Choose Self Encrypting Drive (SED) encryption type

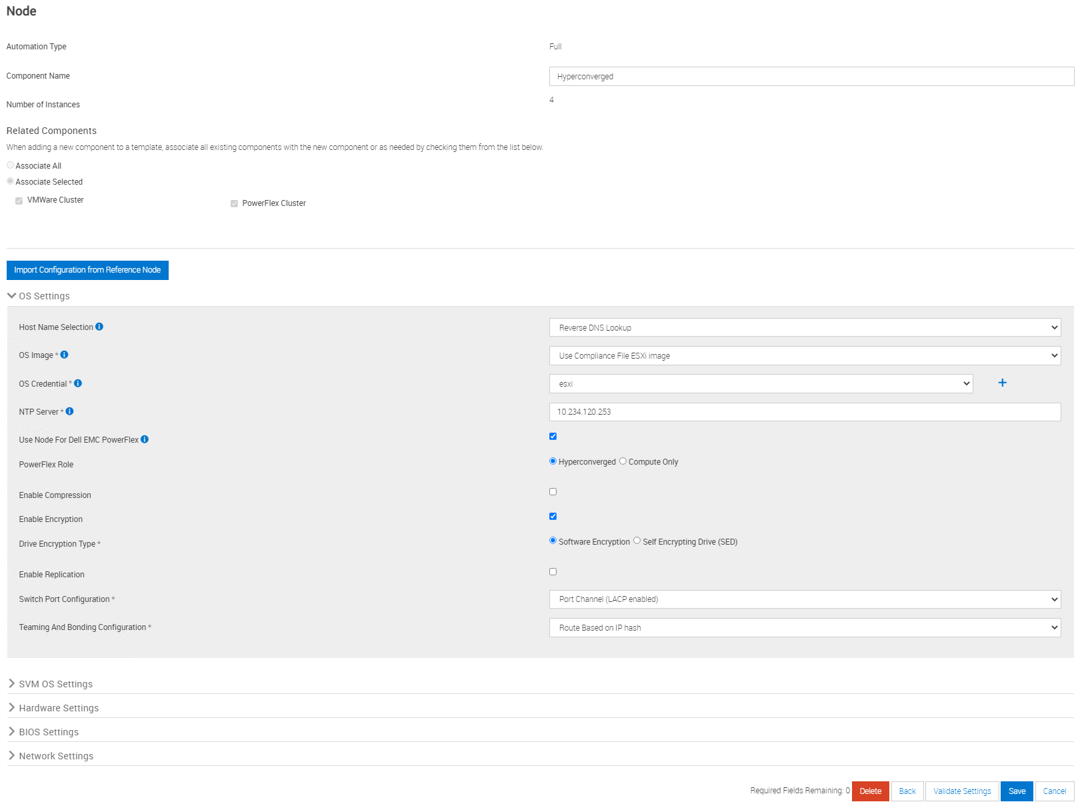pyautogui.click(x=637, y=541)
